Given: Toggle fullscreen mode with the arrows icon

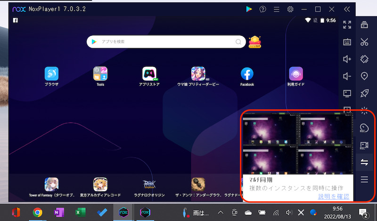Looking at the screenshot, I should [347, 25].
